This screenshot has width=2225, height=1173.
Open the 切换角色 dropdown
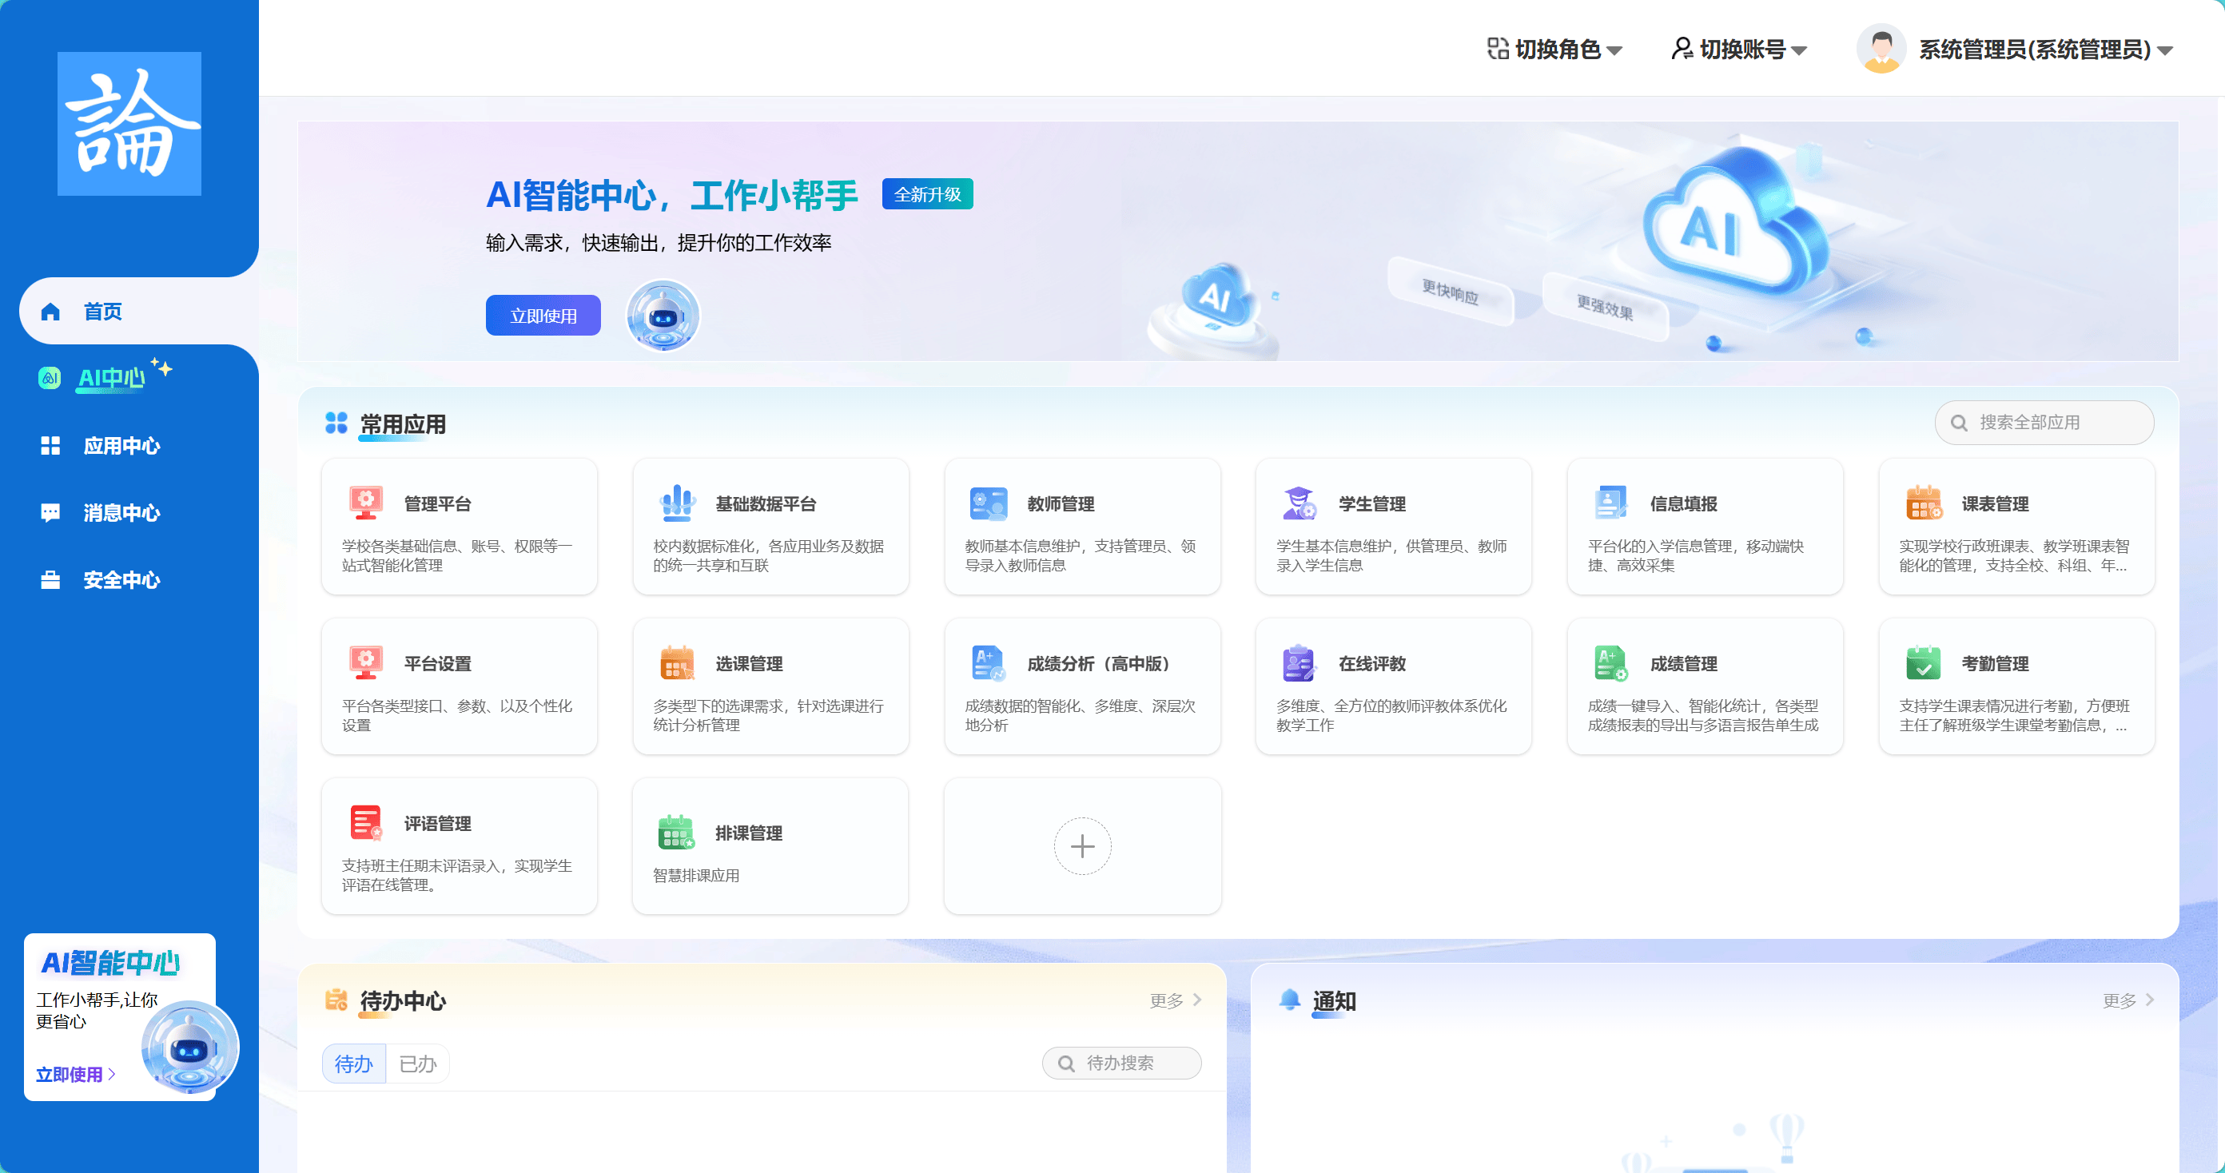coord(1554,50)
